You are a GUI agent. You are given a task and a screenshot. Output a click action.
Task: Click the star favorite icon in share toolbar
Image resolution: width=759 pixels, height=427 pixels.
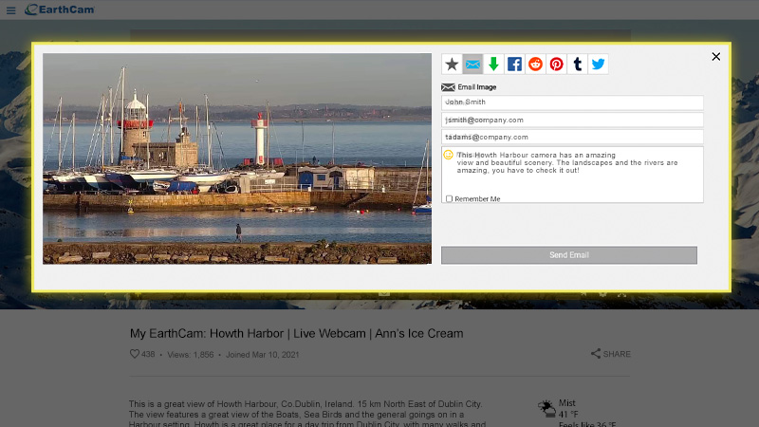(452, 64)
